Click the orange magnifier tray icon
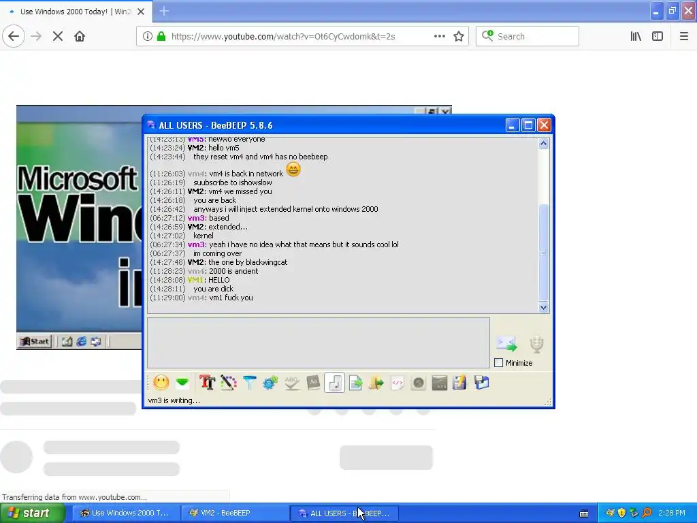Viewport: 697px width, 523px height. [x=647, y=513]
